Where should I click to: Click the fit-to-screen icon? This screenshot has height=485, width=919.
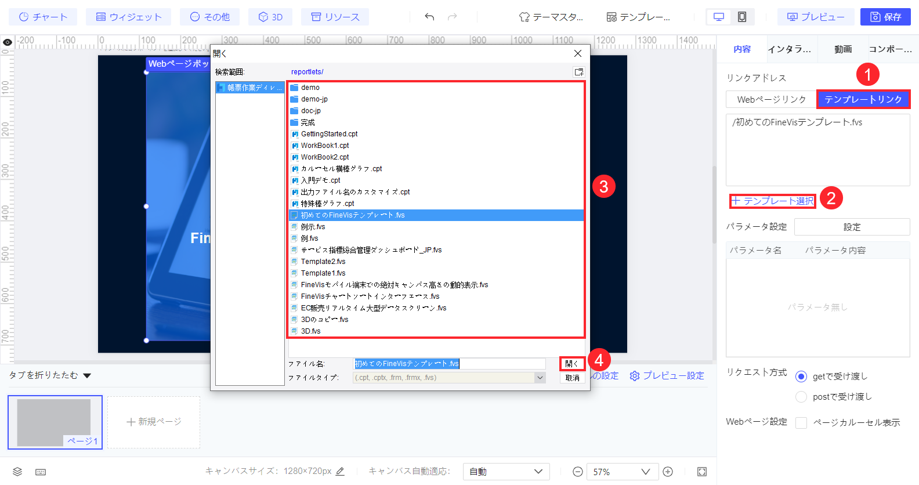point(702,472)
